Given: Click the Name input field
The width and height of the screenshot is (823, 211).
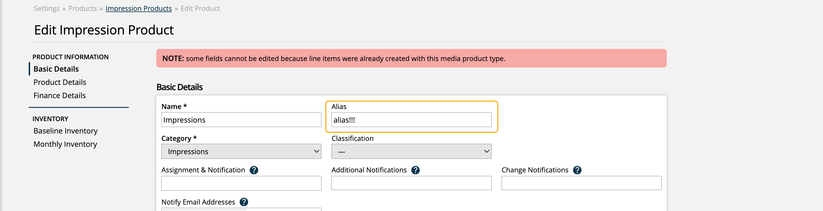Looking at the screenshot, I should click(x=241, y=120).
